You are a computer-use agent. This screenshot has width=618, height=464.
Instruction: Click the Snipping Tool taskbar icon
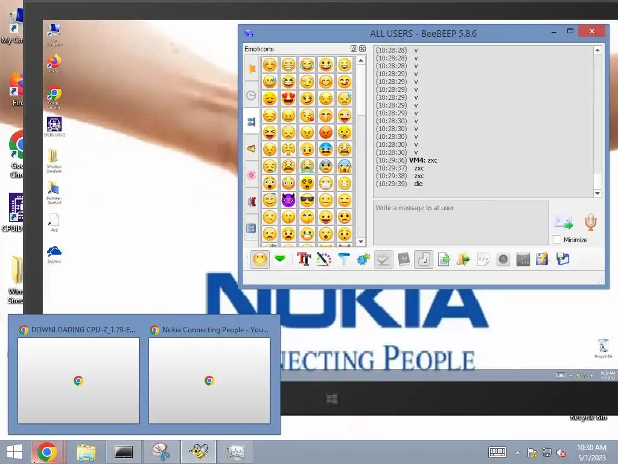click(161, 452)
